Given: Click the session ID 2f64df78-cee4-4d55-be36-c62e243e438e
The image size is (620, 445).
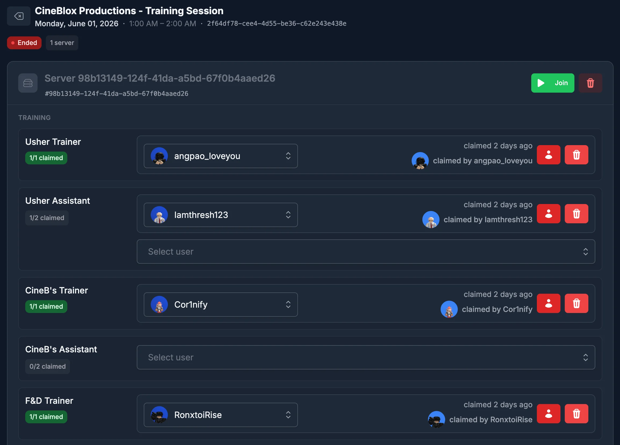Looking at the screenshot, I should (277, 24).
